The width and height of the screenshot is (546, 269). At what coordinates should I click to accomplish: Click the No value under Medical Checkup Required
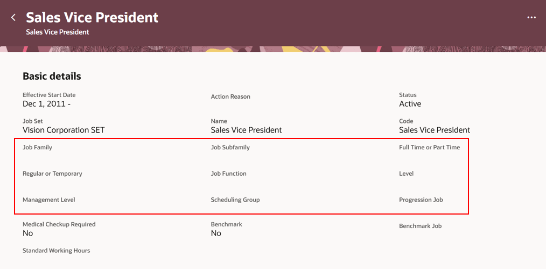(x=28, y=233)
